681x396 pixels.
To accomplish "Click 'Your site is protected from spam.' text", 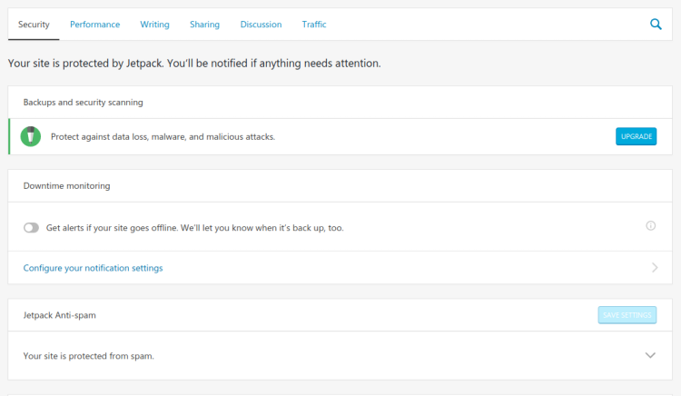I will [89, 356].
